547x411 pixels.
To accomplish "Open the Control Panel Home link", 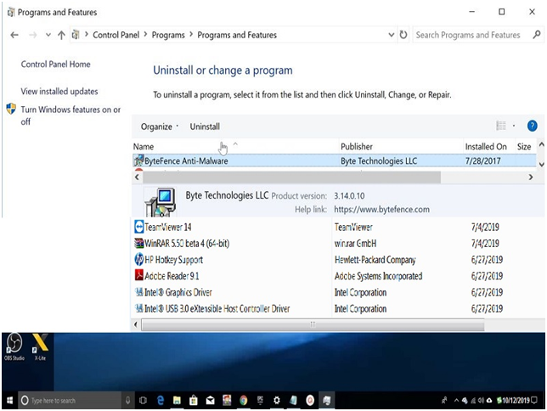I will (56, 65).
